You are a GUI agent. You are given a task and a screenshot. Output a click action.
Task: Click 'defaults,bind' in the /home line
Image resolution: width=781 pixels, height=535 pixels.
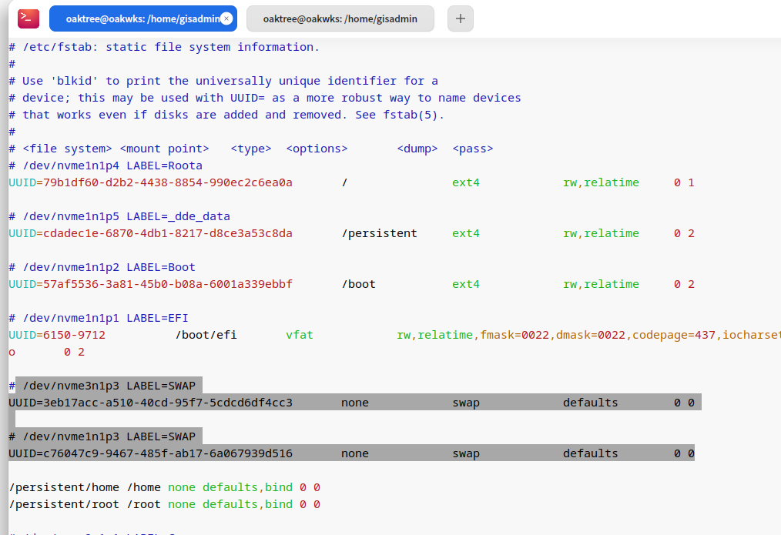[x=247, y=487]
